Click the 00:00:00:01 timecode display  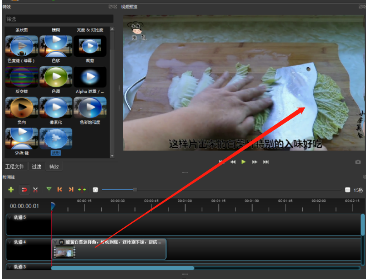click(24, 206)
